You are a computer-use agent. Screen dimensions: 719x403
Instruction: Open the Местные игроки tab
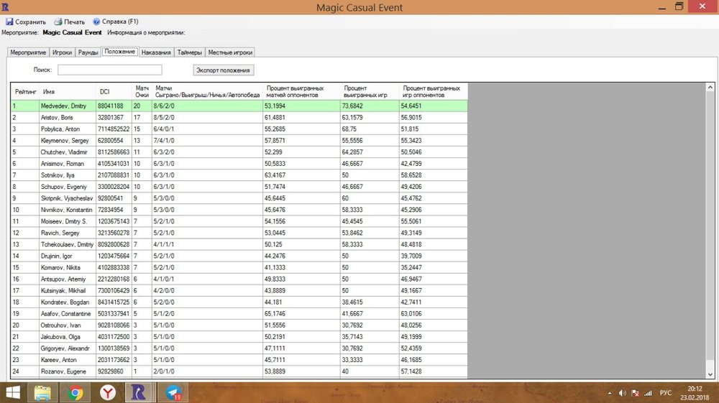[x=230, y=52]
